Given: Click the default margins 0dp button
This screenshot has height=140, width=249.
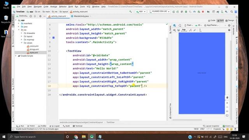Looking at the screenshot, I should [184, 30].
